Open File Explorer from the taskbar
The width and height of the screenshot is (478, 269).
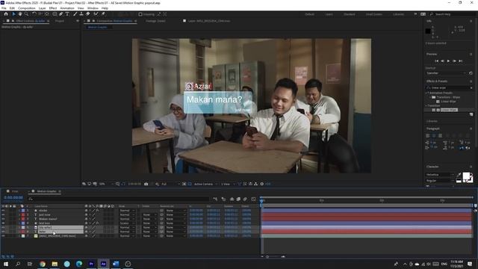click(x=55, y=264)
